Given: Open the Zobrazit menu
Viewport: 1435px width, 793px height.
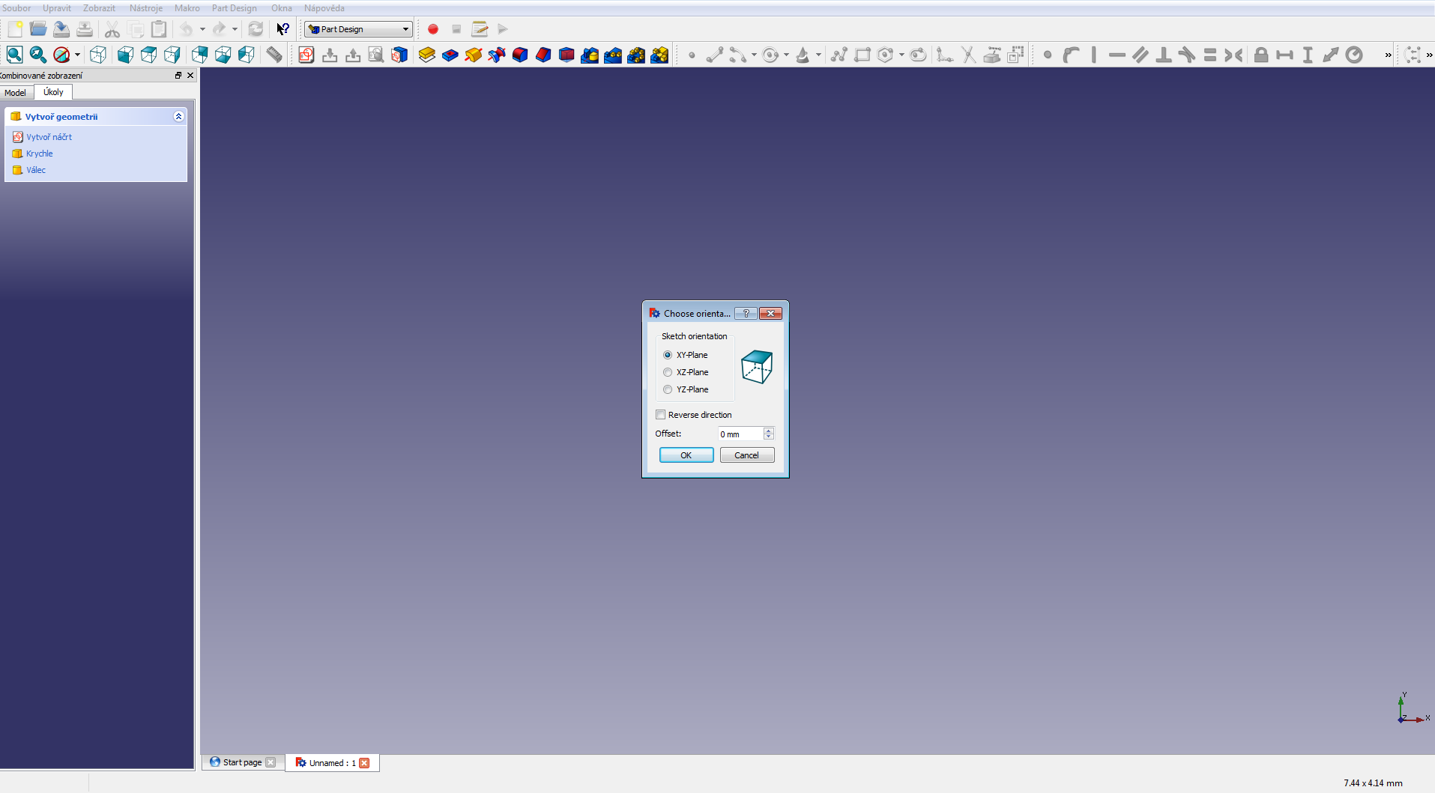Looking at the screenshot, I should 99,8.
